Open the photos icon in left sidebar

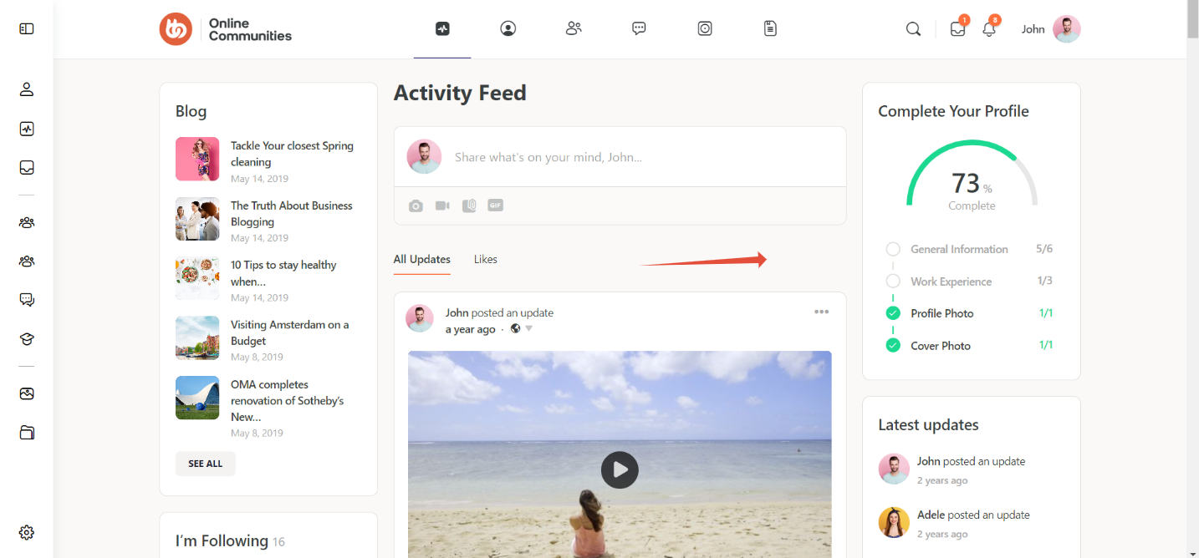(27, 393)
